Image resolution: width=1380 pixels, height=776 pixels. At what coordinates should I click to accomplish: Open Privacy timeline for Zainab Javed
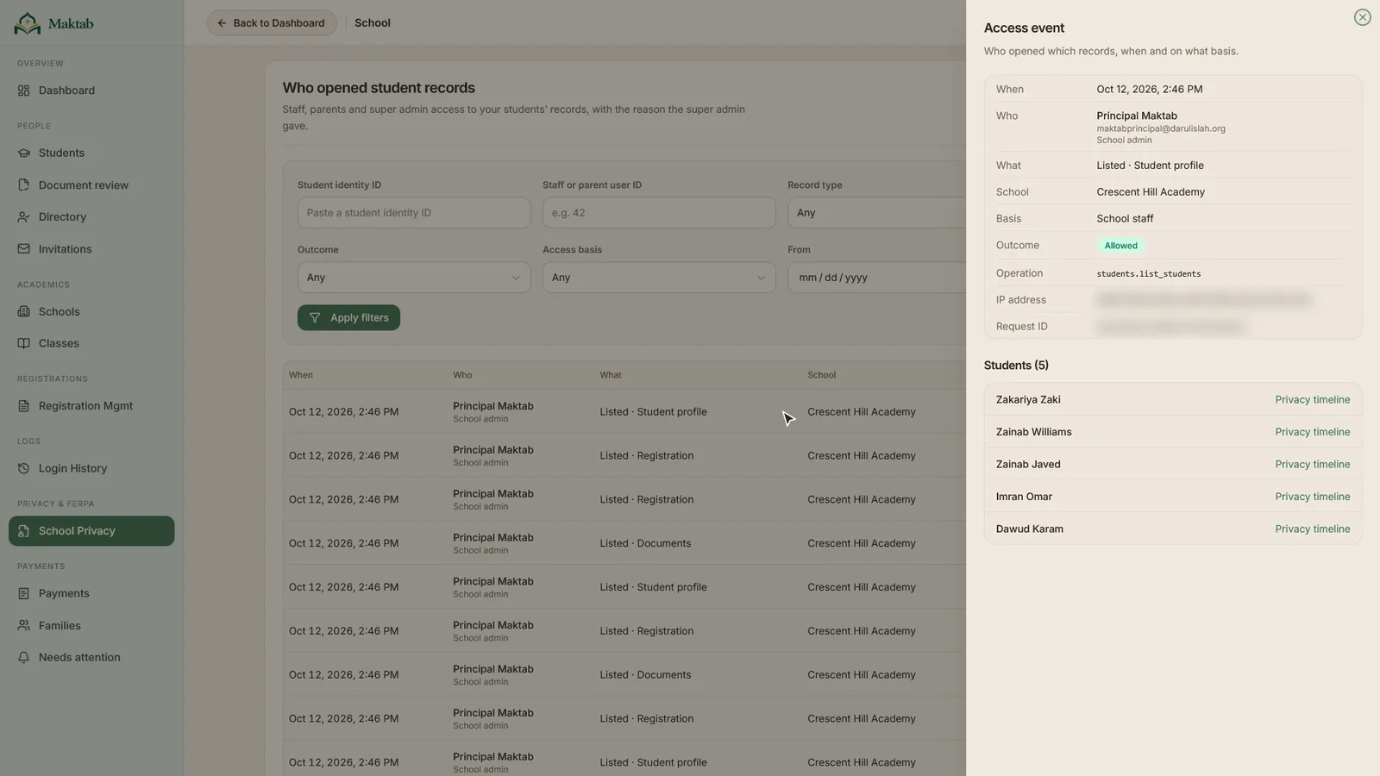pos(1312,465)
